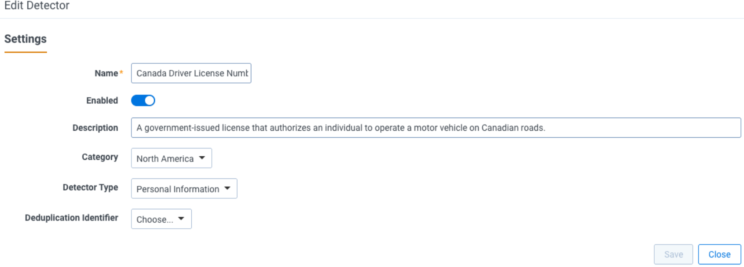Click the Enabled field label

[x=102, y=101]
